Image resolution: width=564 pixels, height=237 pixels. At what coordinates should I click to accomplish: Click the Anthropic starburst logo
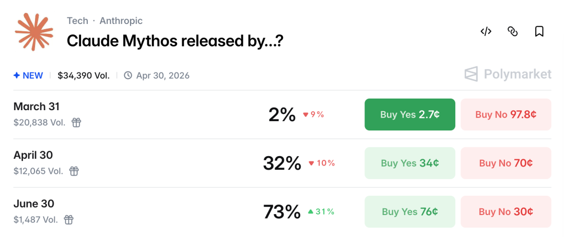tap(34, 31)
